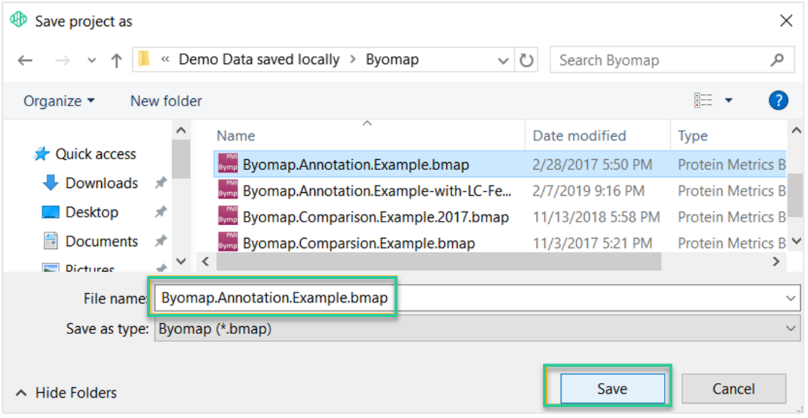The height and width of the screenshot is (418, 808).
Task: Expand the breadcrumb chevron after Demo Data
Action: pyautogui.click(x=353, y=60)
